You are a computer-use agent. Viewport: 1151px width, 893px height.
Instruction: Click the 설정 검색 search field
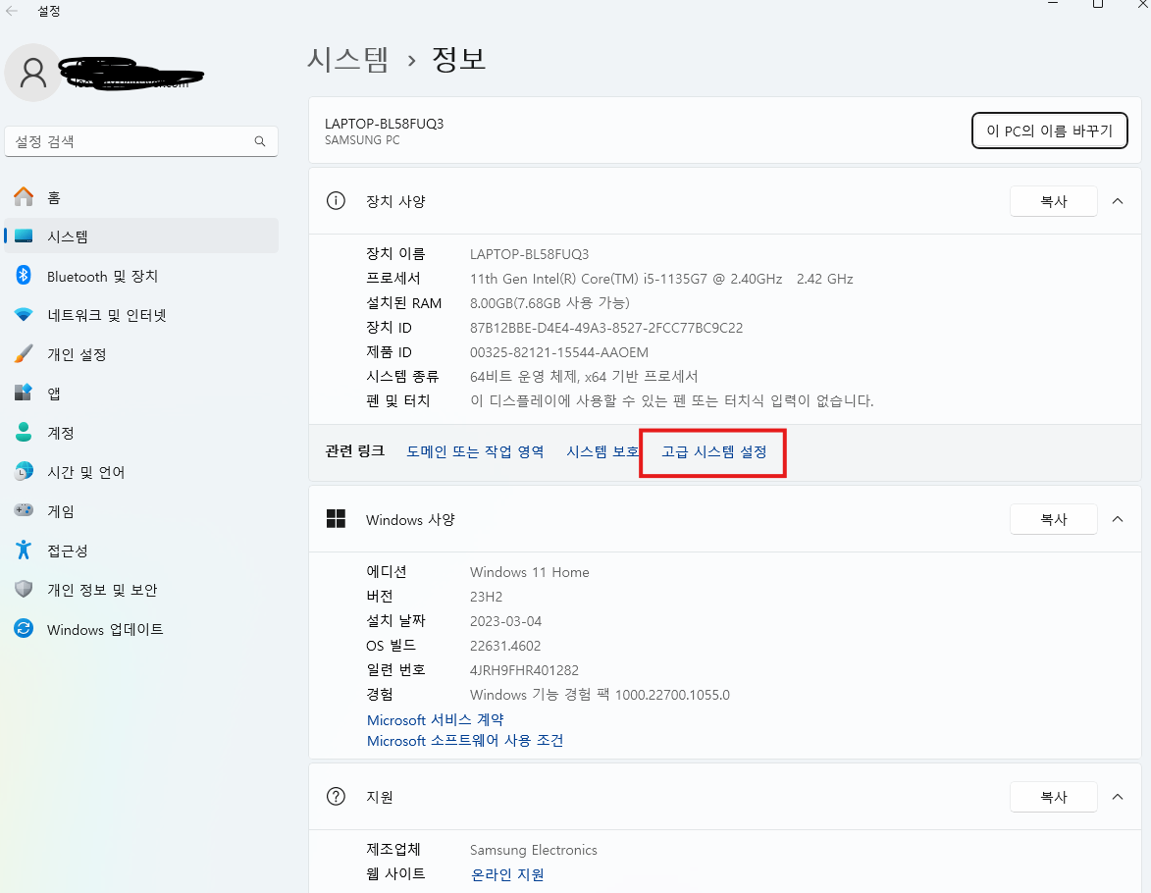click(x=141, y=141)
